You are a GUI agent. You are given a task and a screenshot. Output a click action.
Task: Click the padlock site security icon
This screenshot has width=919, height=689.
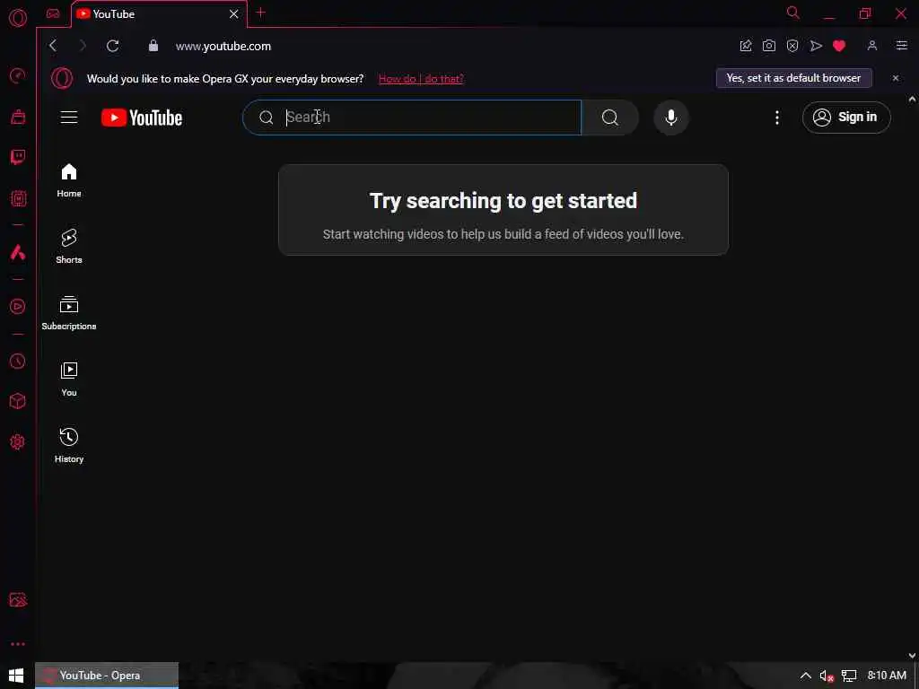[153, 46]
